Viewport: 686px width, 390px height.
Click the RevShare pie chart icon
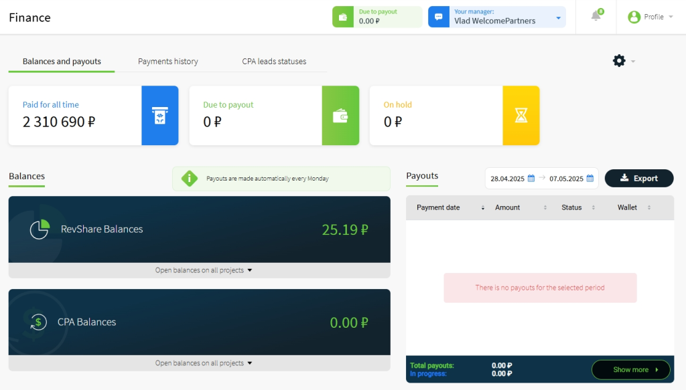pos(40,229)
